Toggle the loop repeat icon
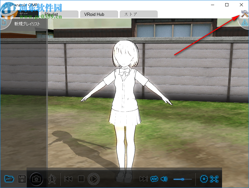The image size is (249, 188). click(x=154, y=179)
